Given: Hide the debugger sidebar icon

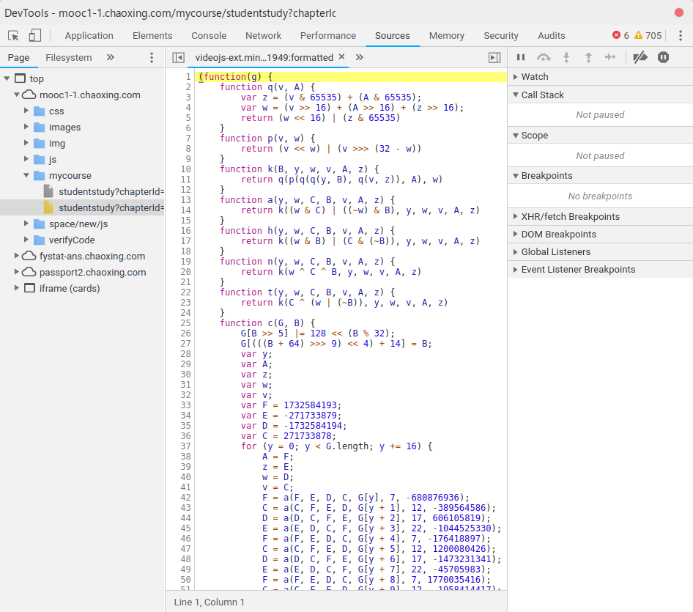Looking at the screenshot, I should click(494, 57).
